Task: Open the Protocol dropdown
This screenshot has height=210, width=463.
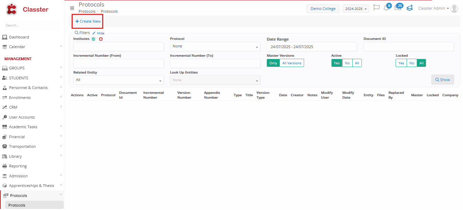Action: pos(215,46)
